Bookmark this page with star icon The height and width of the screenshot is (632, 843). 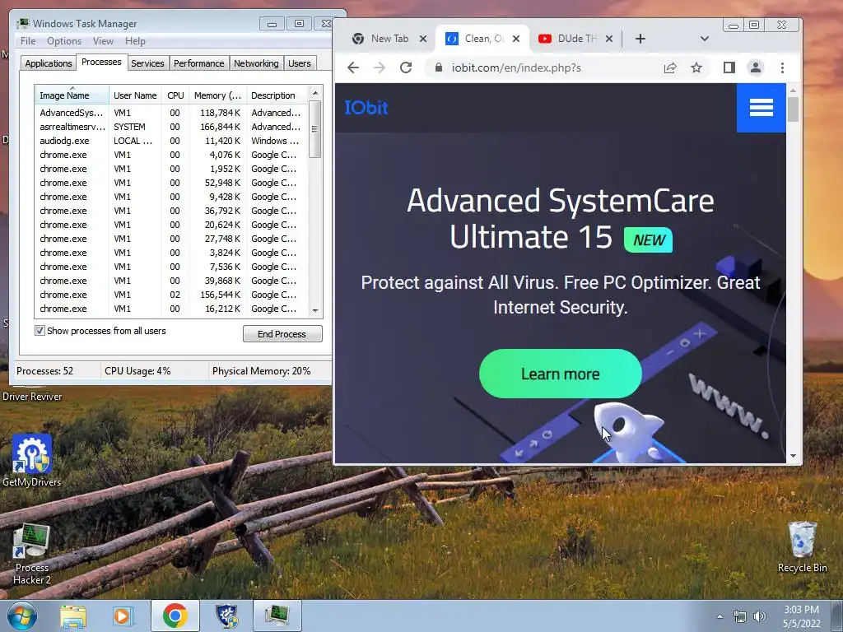click(x=696, y=67)
